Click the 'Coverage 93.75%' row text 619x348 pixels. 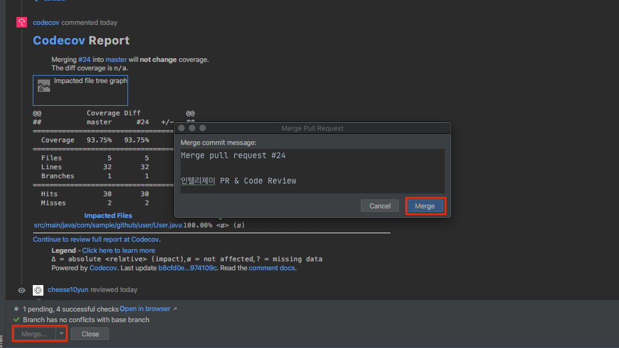click(x=95, y=140)
